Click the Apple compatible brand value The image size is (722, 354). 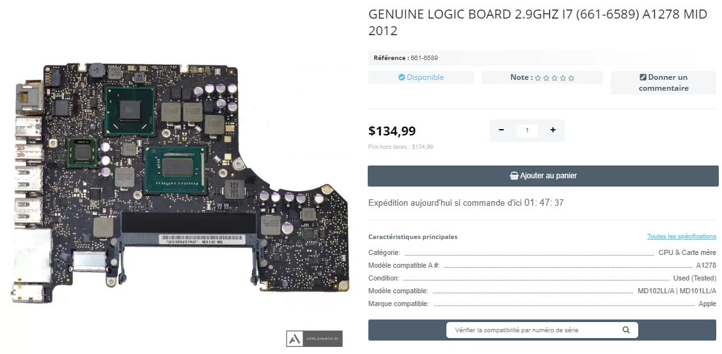click(707, 304)
